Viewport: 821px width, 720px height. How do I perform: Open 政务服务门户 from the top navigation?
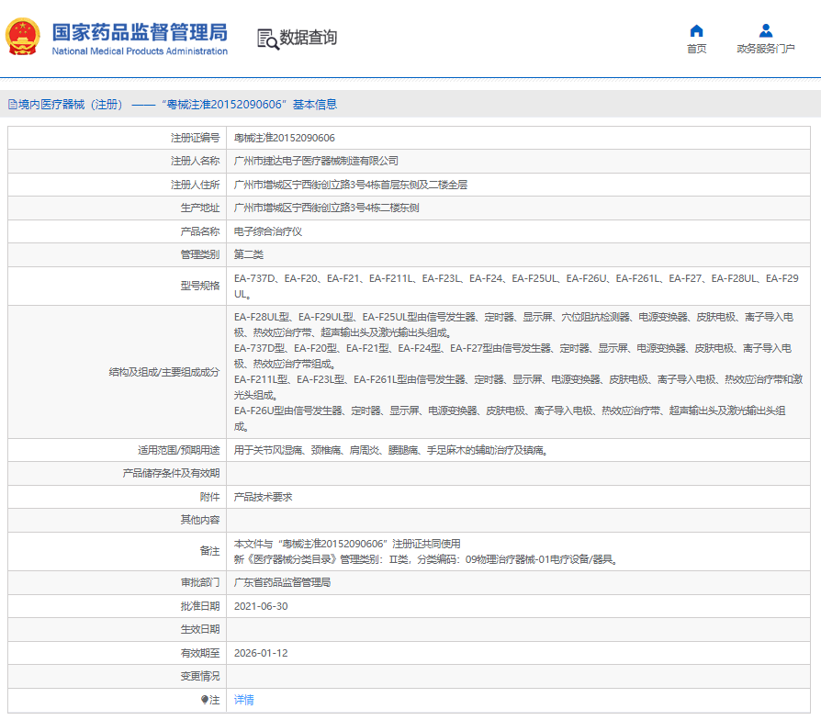point(765,50)
